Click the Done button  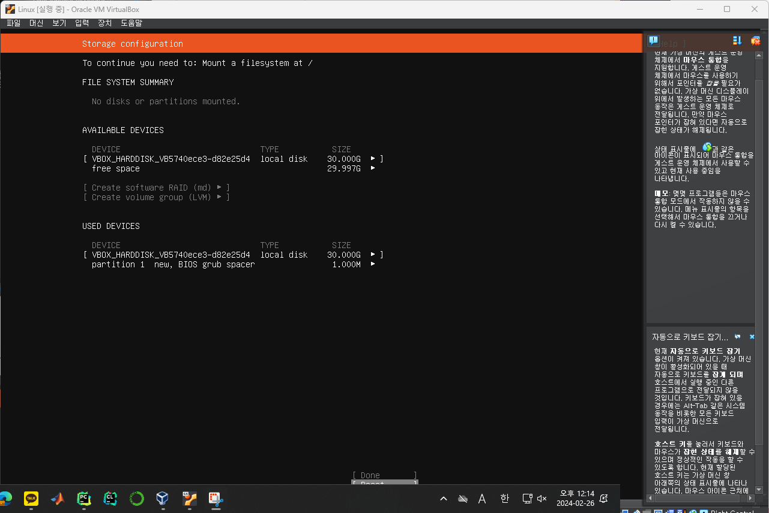click(384, 475)
